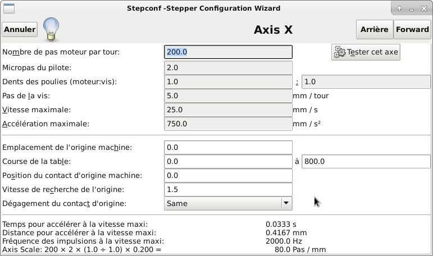Open the Dégagement du contact d'origine dropdown
Viewport: 433px width, 256px height.
[228, 204]
